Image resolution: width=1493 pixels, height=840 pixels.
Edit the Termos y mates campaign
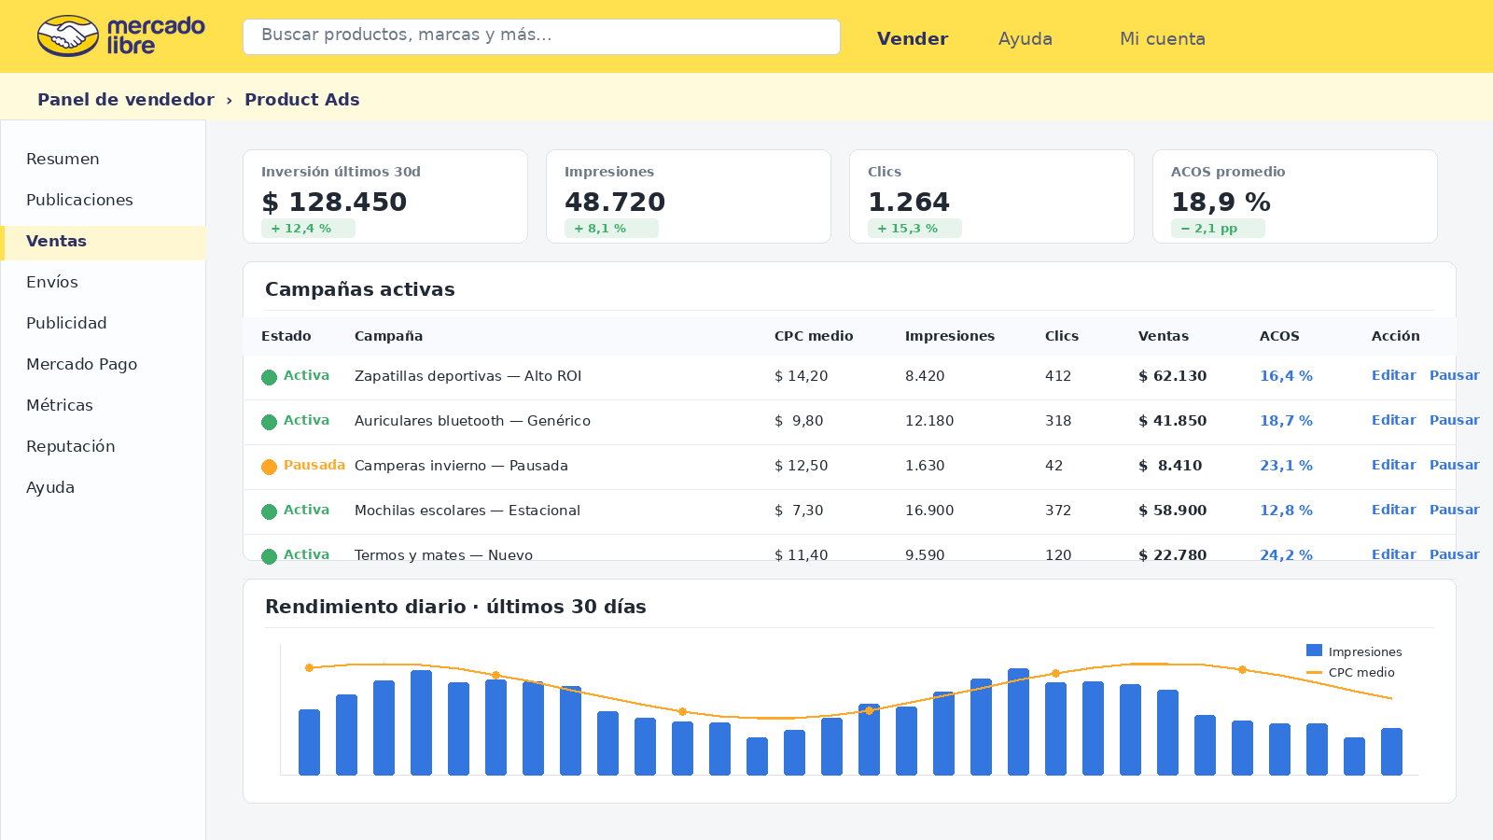point(1393,554)
